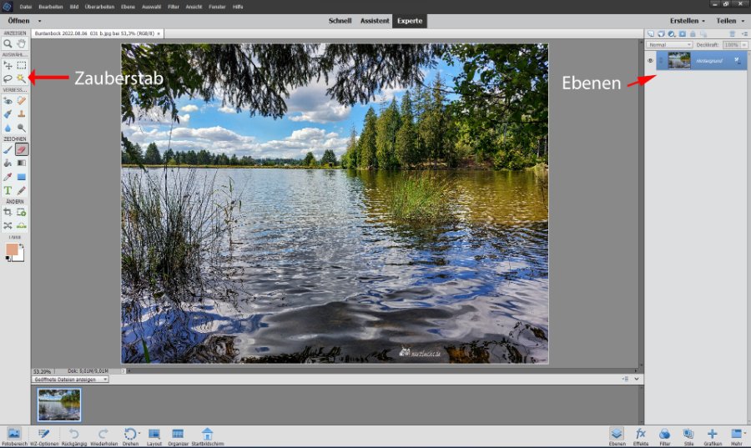The height and width of the screenshot is (448, 751).
Task: Select the Text tool
Action: 8,190
